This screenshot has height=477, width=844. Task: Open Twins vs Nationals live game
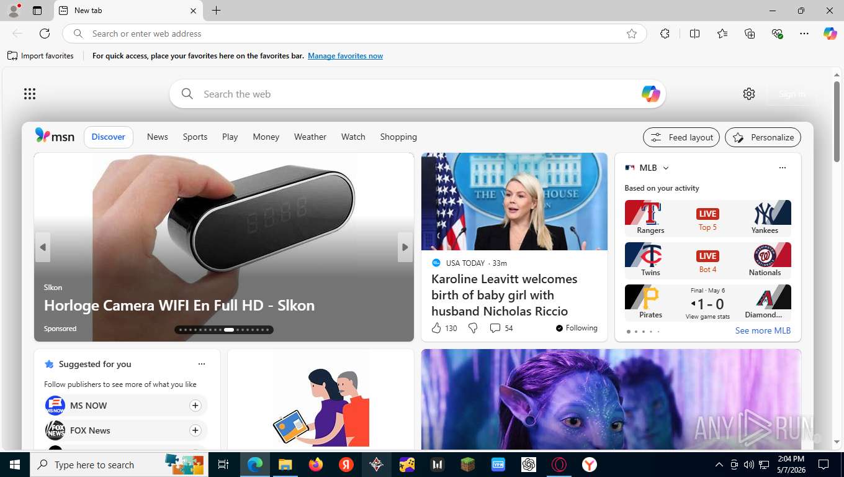(708, 260)
